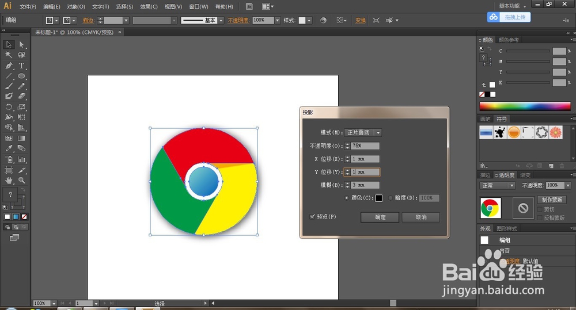Open the artboard number dropdown at bottom
Image resolution: width=576 pixels, height=310 pixels.
96,304
